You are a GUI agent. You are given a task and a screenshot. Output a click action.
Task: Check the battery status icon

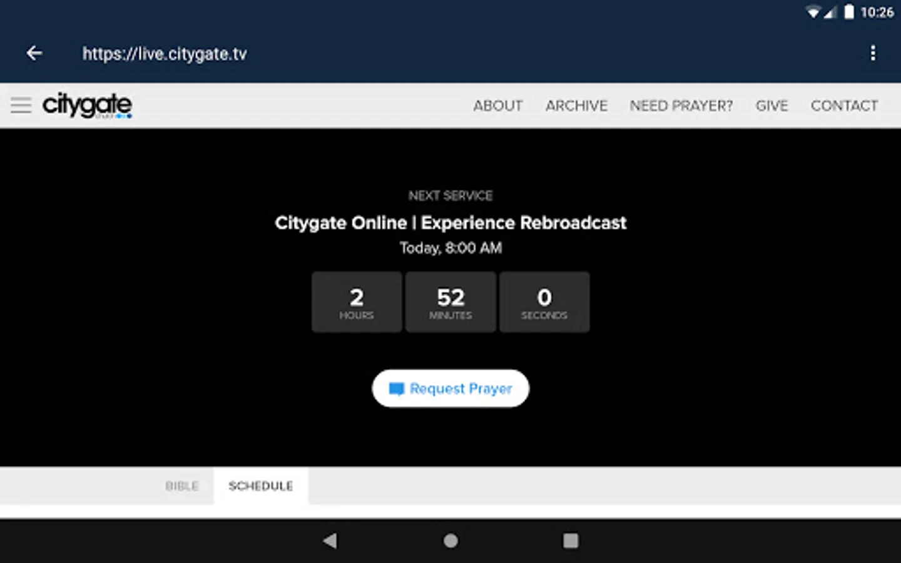pyautogui.click(x=849, y=12)
